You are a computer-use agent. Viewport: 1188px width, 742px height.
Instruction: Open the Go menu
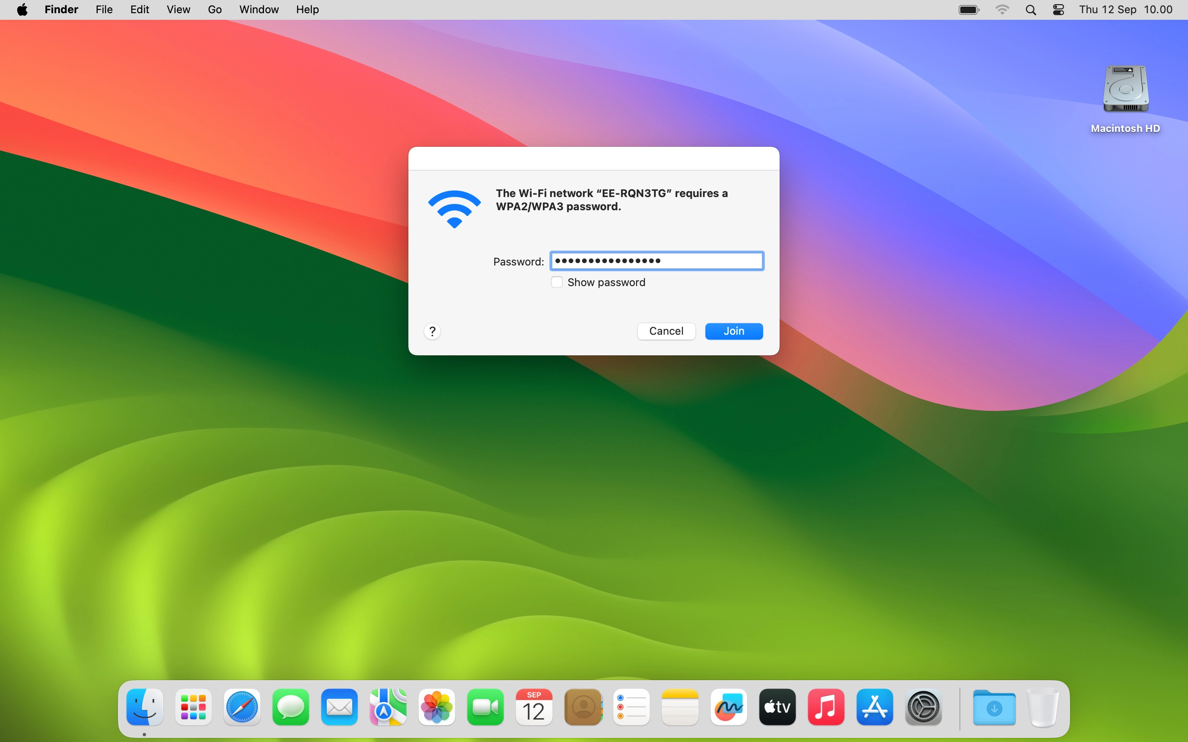coord(215,9)
